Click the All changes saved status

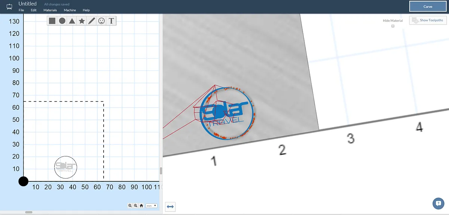pos(57,4)
